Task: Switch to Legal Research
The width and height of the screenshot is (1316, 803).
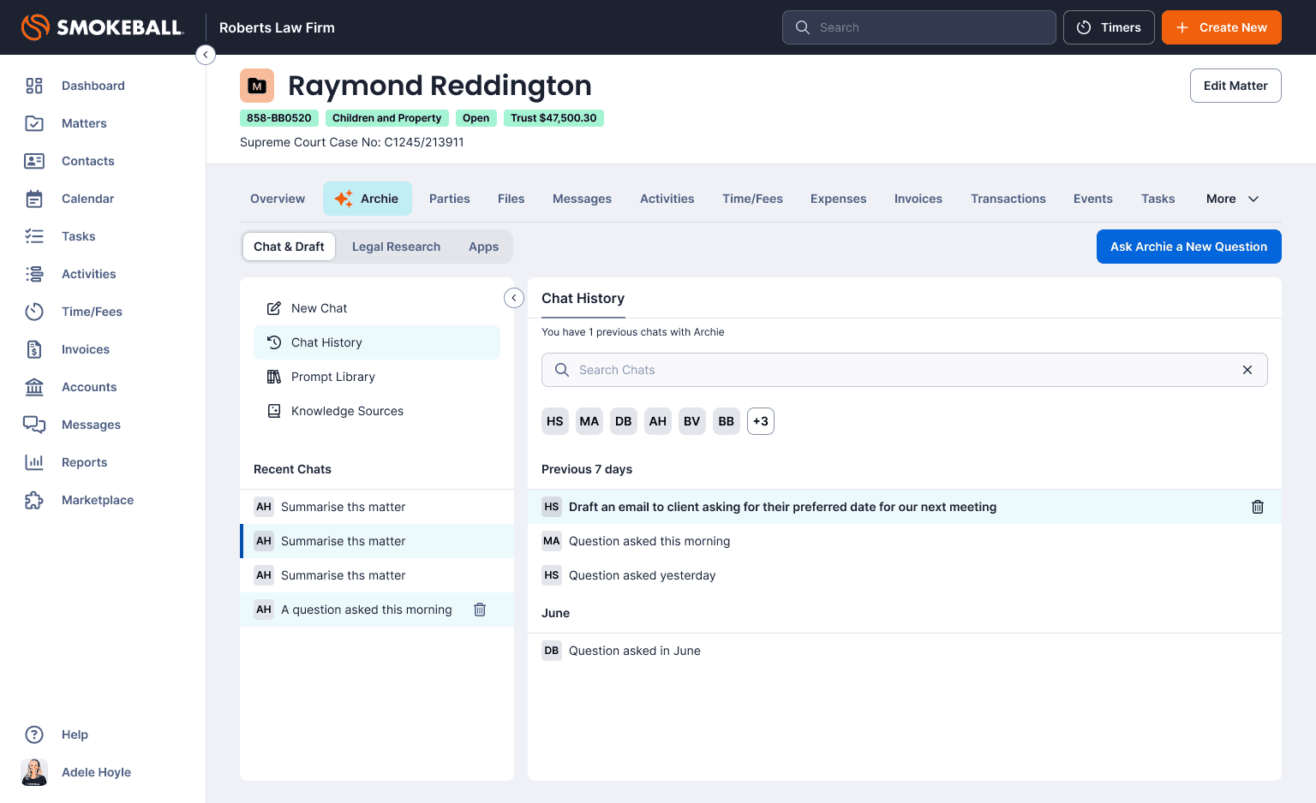Action: 396,247
